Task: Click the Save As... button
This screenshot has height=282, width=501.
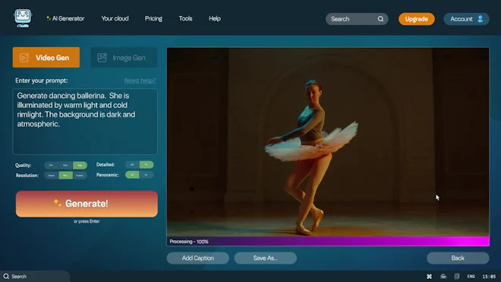Action: pyautogui.click(x=265, y=258)
